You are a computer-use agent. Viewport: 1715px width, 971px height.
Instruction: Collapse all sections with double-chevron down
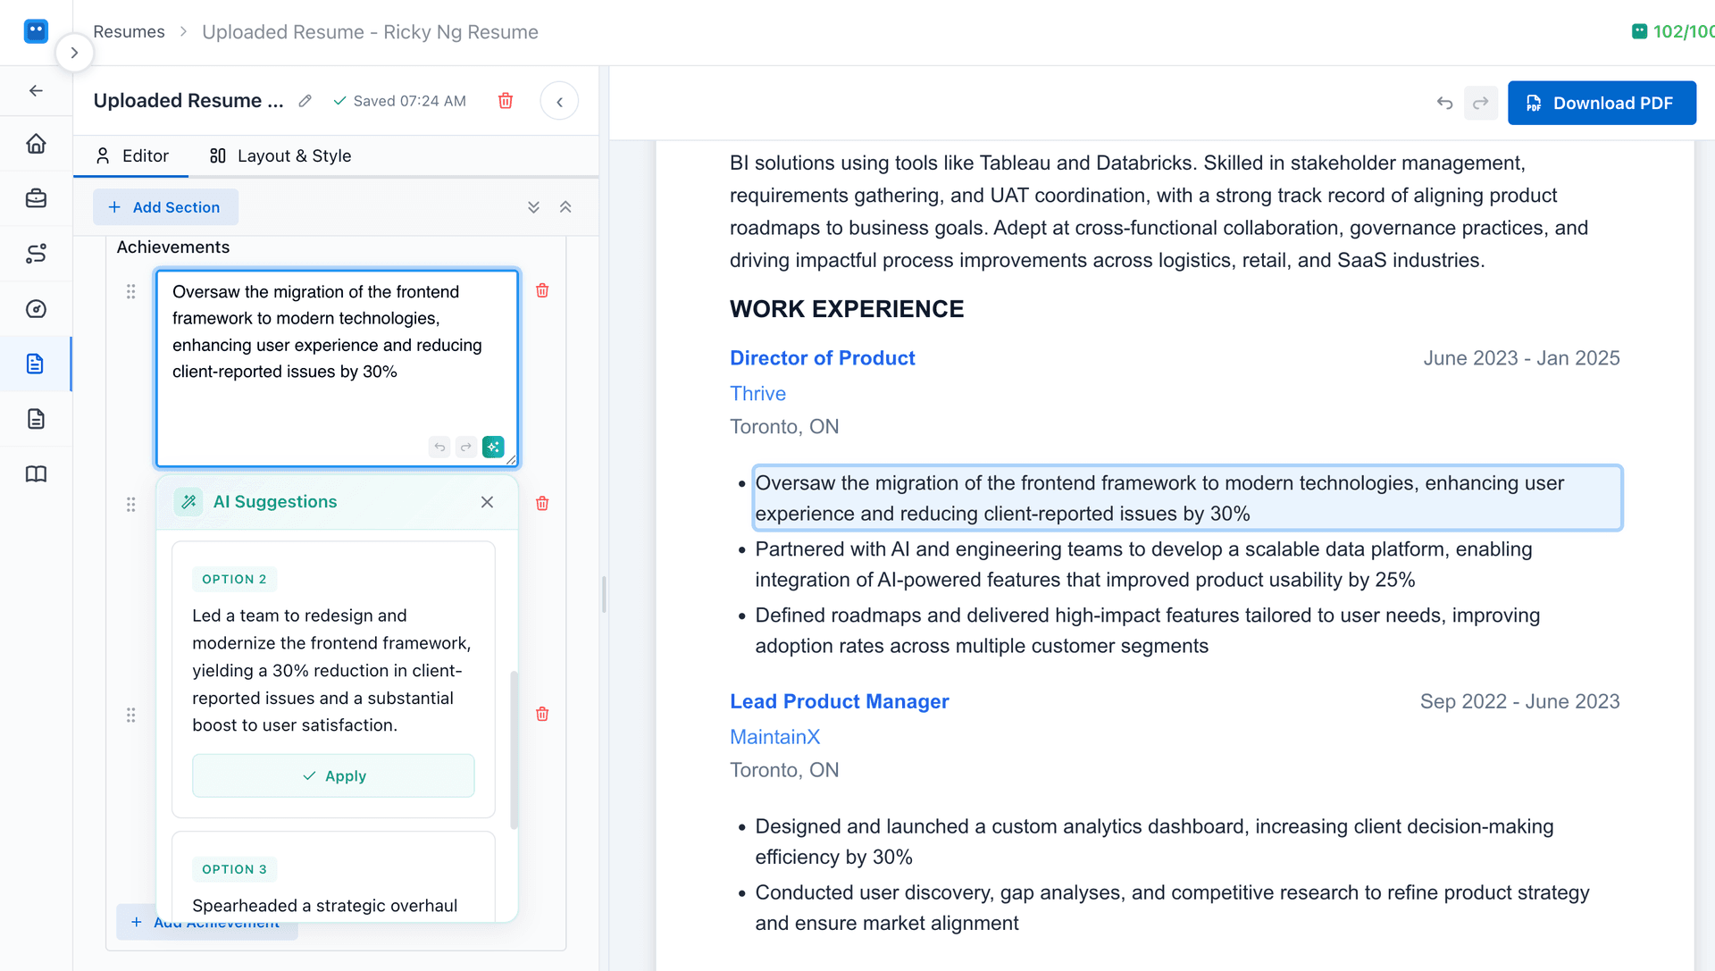[x=533, y=206]
